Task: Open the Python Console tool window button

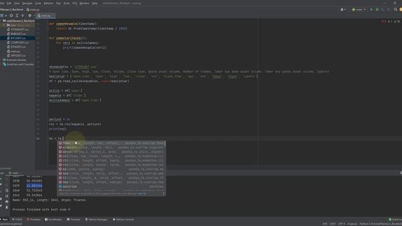Action: (123, 220)
